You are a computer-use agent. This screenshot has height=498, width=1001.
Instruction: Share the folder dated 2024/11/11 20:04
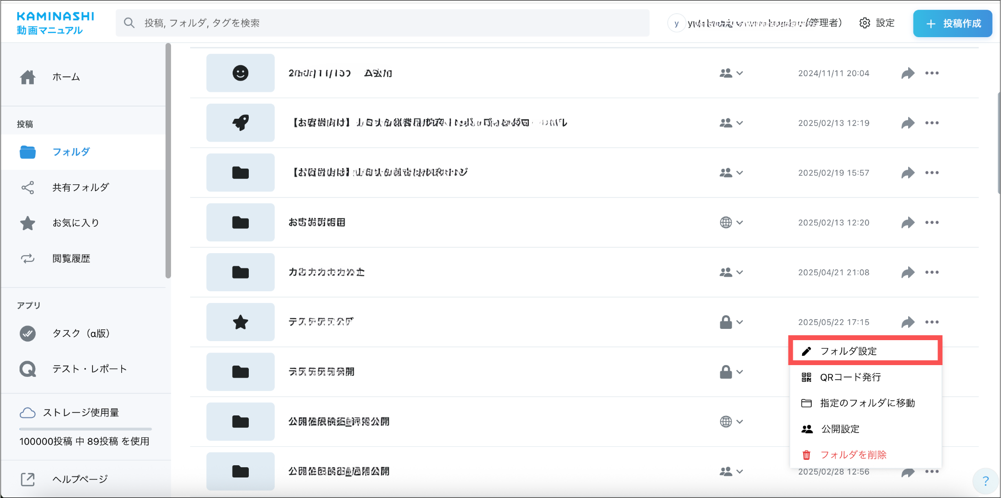point(908,73)
